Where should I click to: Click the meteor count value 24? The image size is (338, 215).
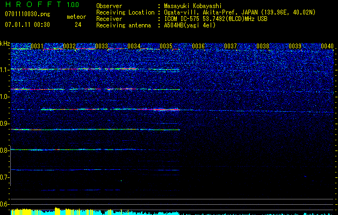(x=78, y=25)
